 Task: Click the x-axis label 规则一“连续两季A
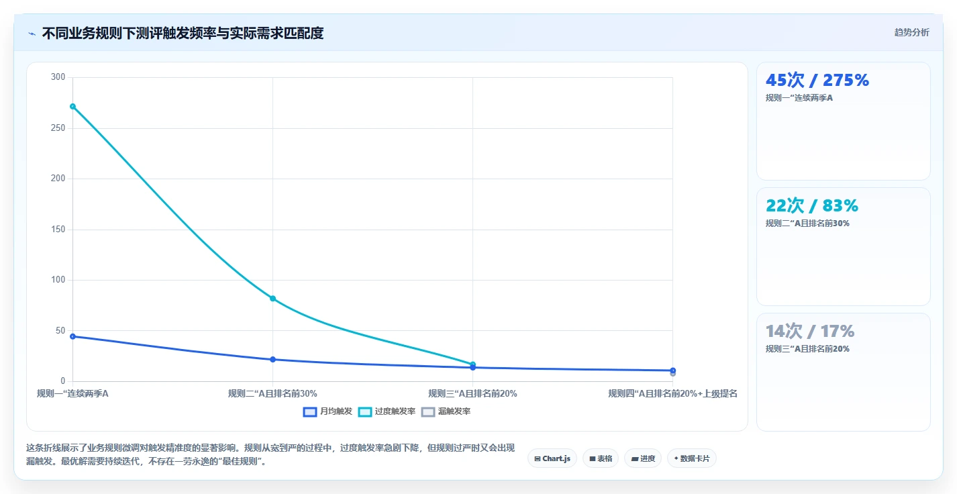coord(72,394)
